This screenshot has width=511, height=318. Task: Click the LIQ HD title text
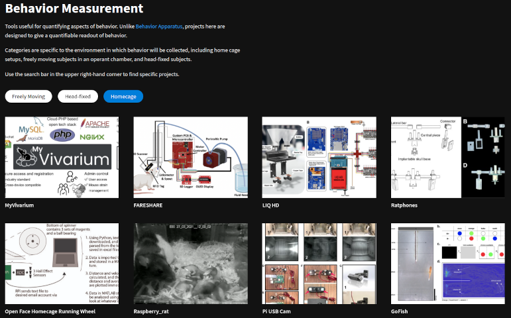coord(270,205)
